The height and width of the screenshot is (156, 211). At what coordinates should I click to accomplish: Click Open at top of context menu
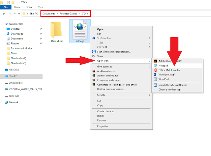point(121,29)
